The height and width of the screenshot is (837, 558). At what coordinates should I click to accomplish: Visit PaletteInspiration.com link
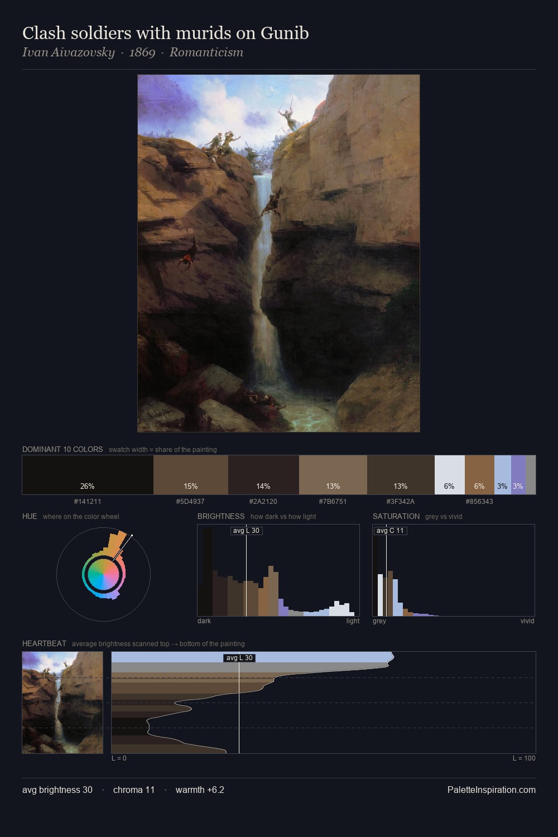pyautogui.click(x=492, y=790)
